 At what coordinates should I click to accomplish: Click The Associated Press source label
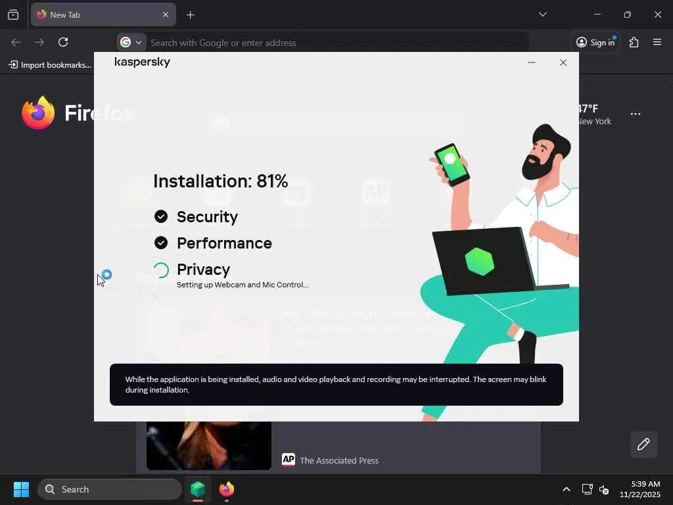pos(339,461)
